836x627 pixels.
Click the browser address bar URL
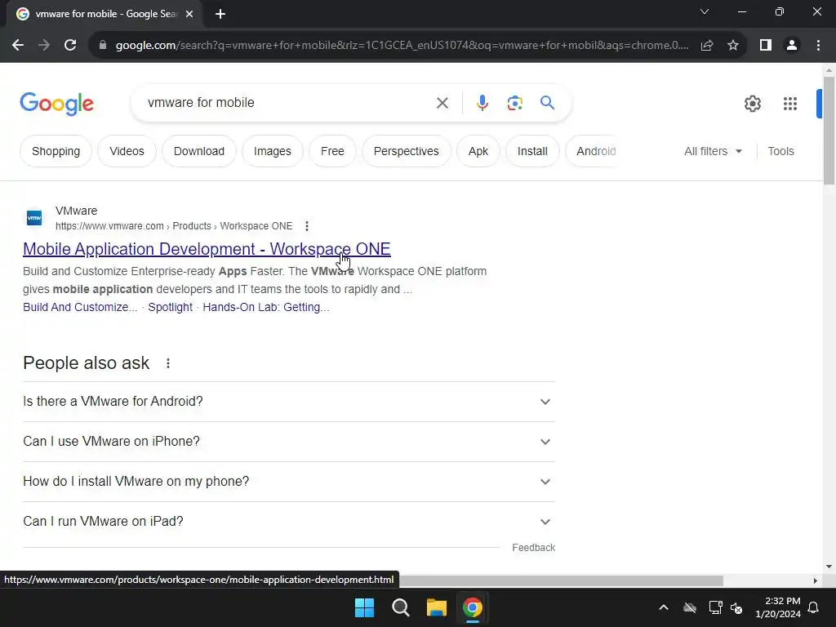coord(402,46)
